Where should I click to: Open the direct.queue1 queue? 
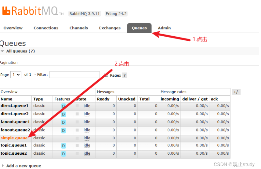[14, 106]
